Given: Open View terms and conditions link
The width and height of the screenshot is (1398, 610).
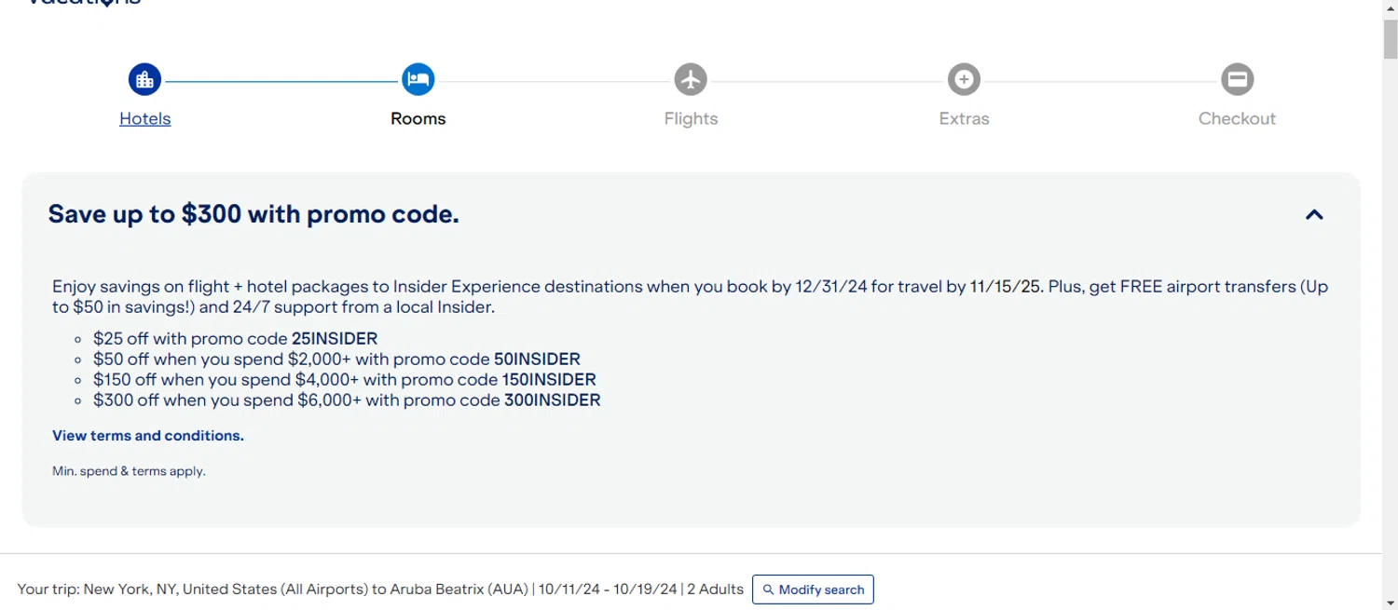Looking at the screenshot, I should coord(148,435).
